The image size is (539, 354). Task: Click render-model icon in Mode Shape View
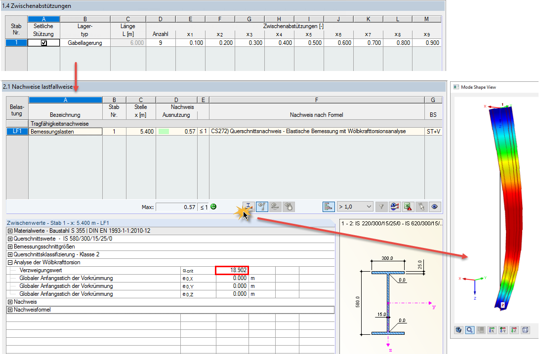pyautogui.click(x=458, y=330)
